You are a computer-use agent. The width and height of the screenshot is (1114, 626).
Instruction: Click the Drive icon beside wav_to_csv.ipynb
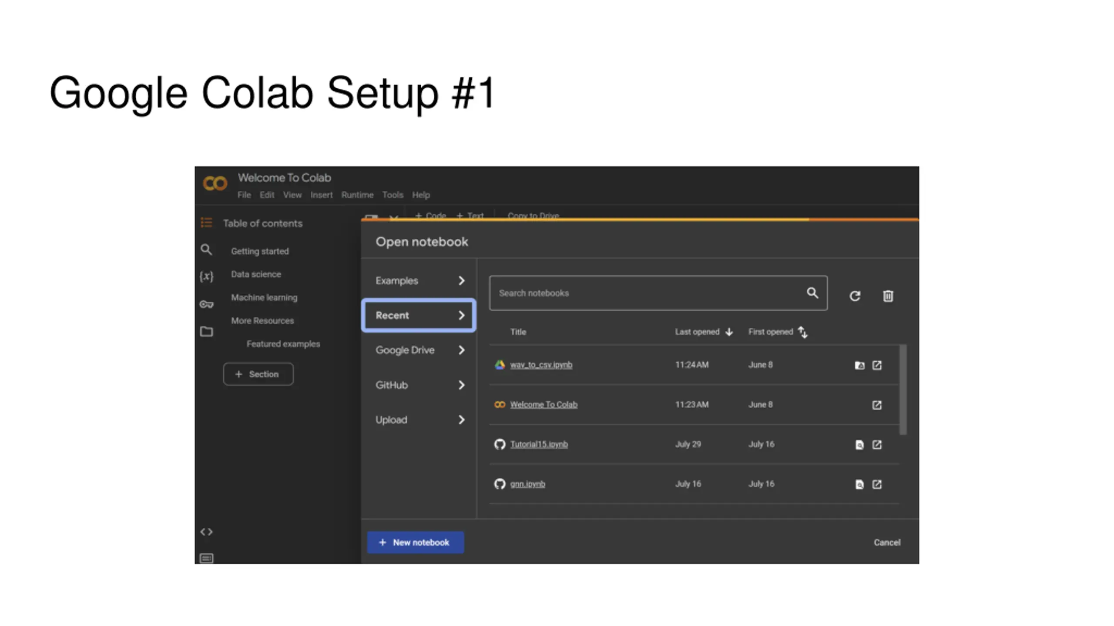[500, 365]
